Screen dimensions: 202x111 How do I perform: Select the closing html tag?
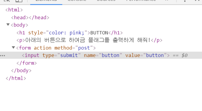(16, 78)
